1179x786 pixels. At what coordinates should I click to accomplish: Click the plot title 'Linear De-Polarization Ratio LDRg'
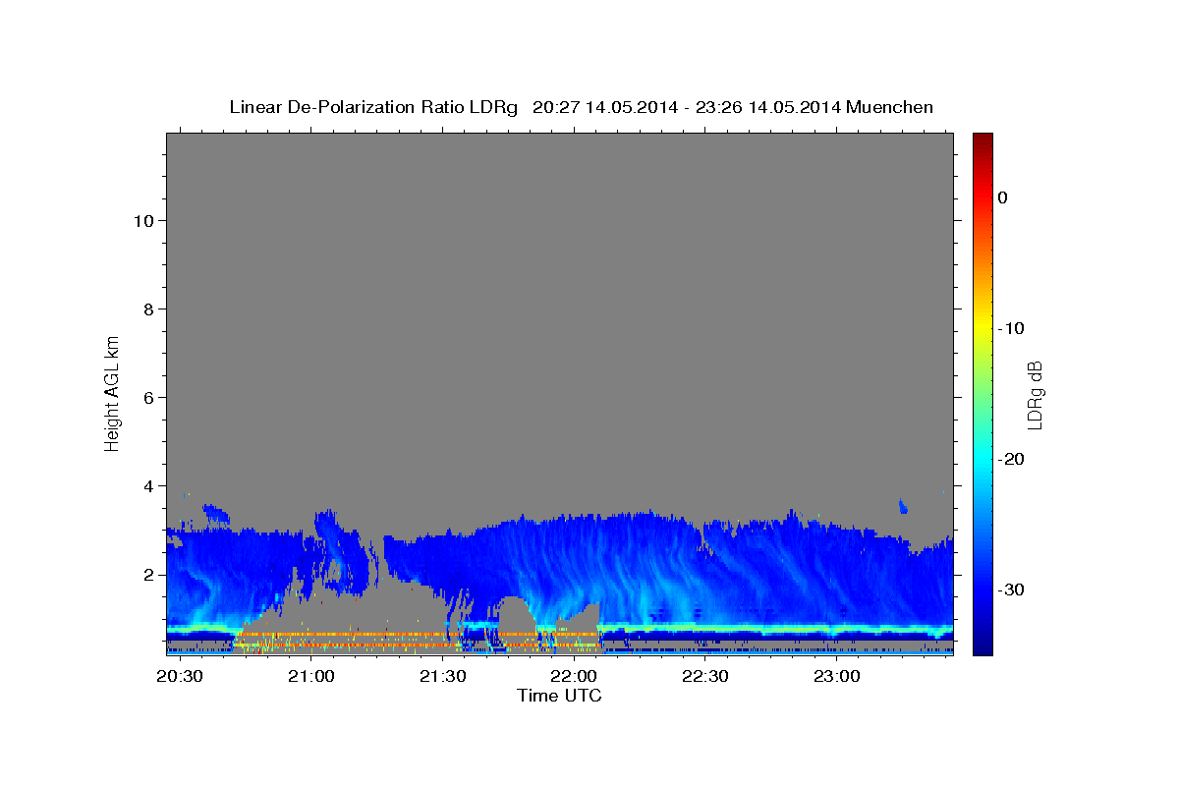(x=373, y=107)
